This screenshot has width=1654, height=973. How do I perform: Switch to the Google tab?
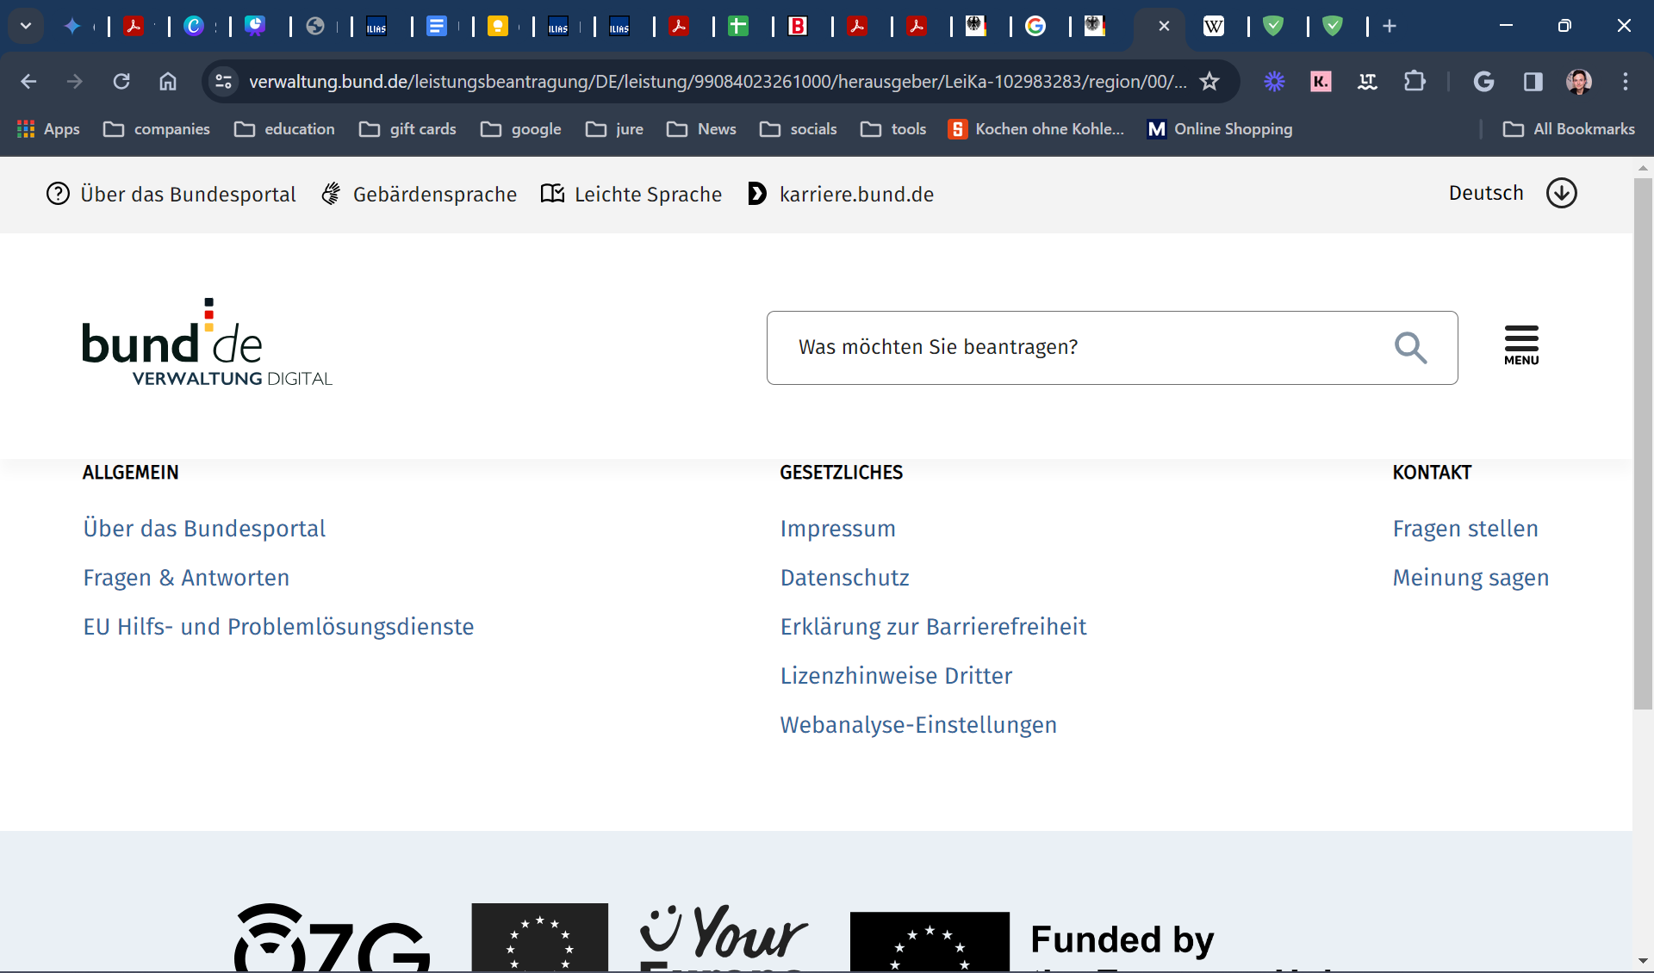1035,26
